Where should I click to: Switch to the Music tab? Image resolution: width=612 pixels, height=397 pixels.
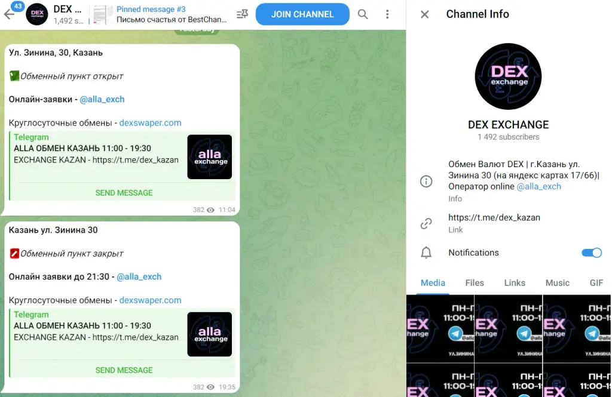(558, 283)
